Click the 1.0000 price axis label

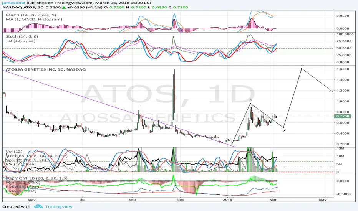click(343, 101)
